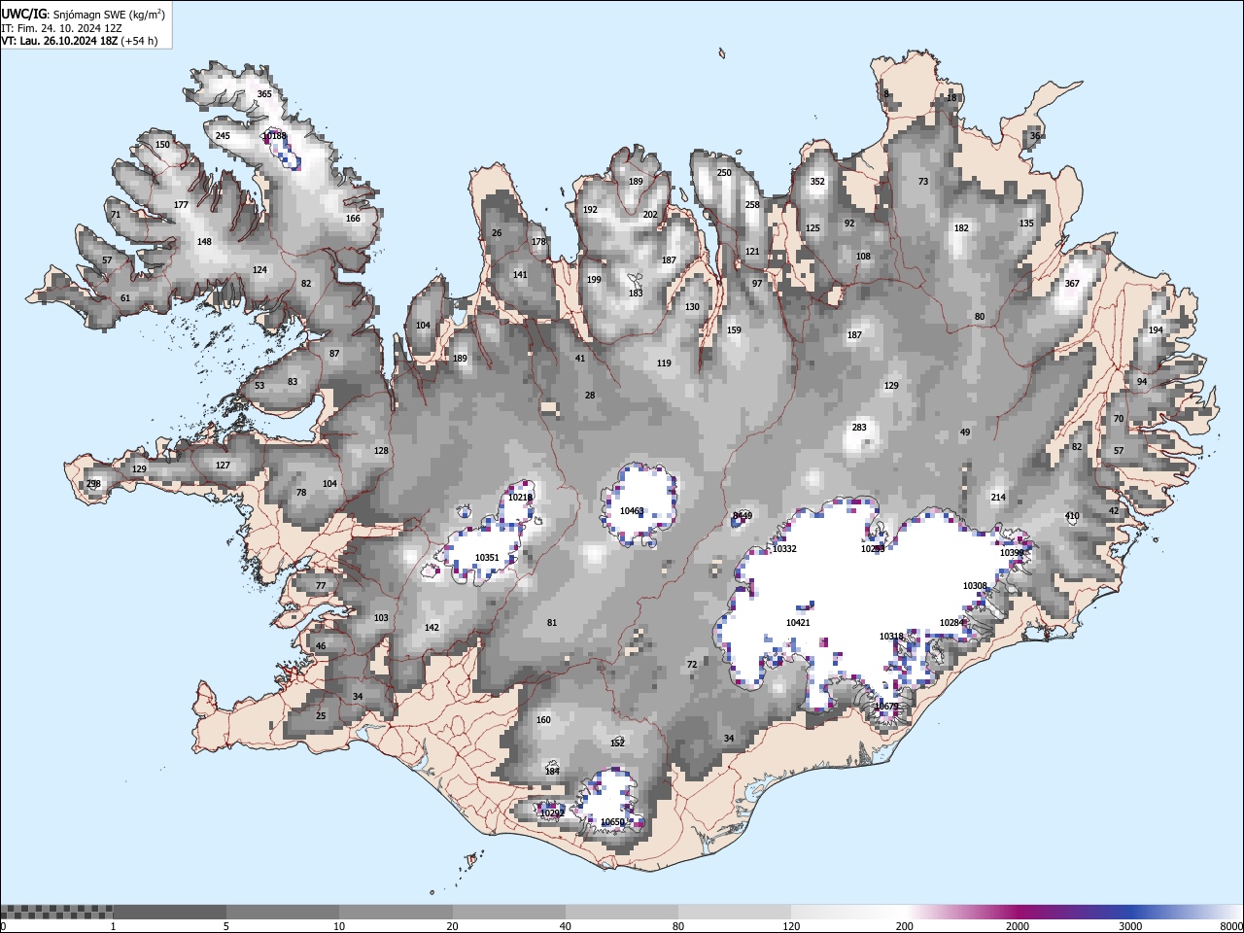Click the Hofsjökull value '10463'
The height and width of the screenshot is (933, 1244).
(632, 511)
